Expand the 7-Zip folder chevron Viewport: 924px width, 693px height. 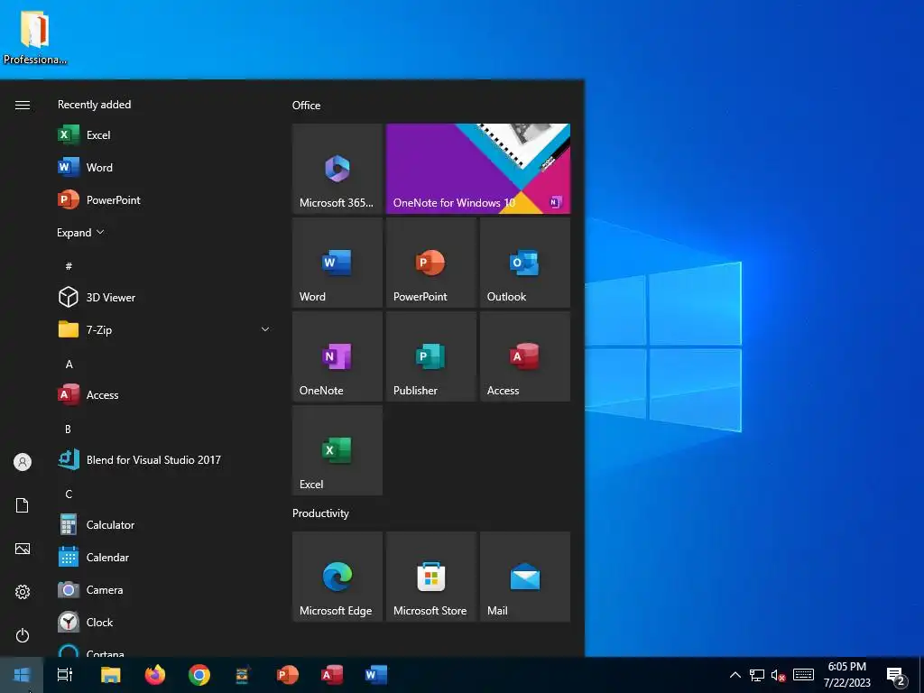point(265,329)
